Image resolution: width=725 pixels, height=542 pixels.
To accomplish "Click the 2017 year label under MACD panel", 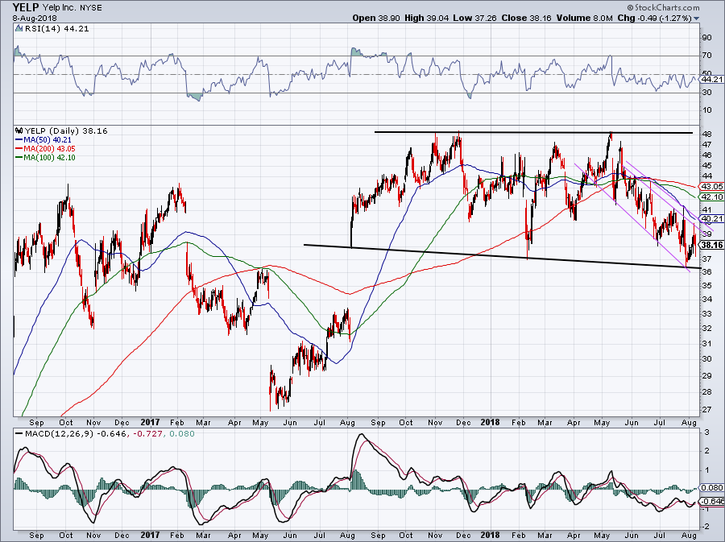I will (x=150, y=535).
